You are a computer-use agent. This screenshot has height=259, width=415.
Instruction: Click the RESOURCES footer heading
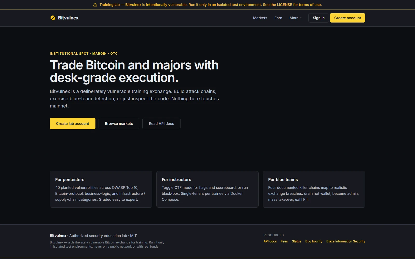coord(274,235)
